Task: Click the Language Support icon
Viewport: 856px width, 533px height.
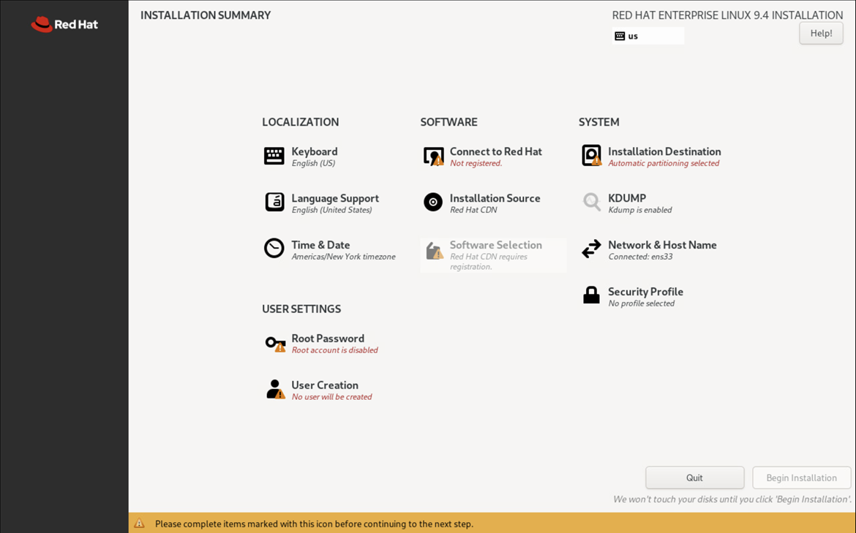Action: 274,203
